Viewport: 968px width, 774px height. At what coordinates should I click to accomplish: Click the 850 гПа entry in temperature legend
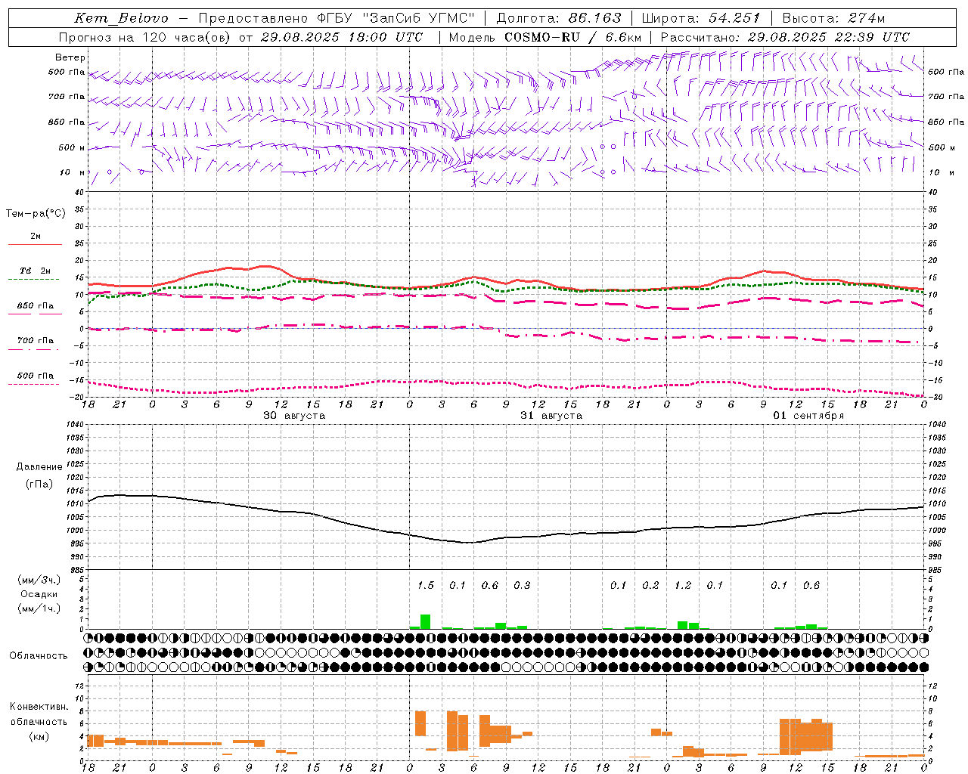(x=35, y=306)
